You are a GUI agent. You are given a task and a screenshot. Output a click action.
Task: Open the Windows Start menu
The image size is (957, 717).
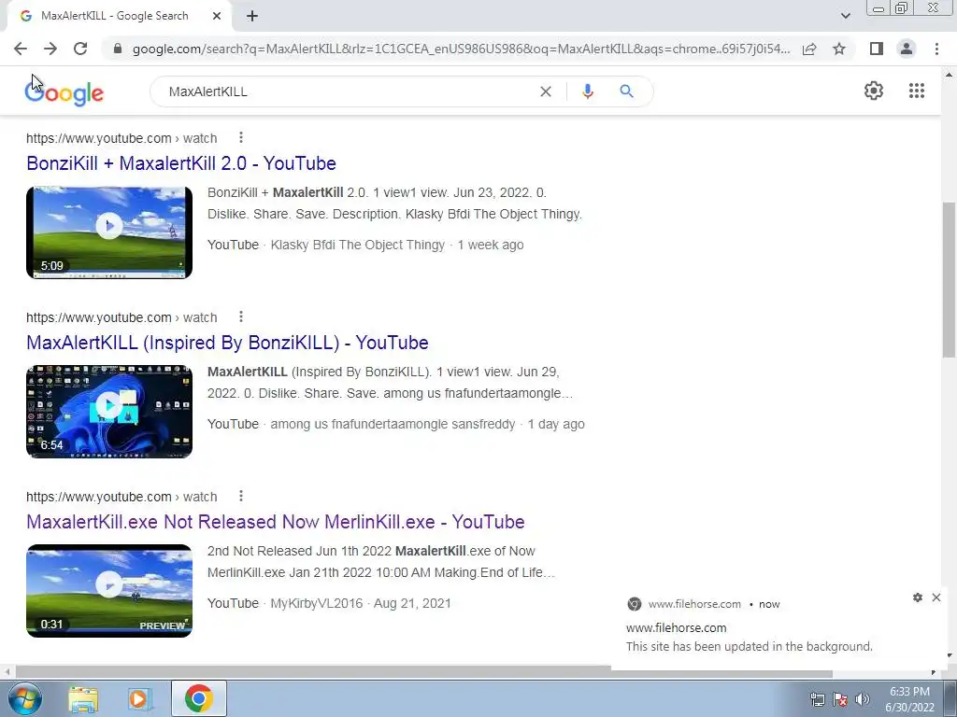point(24,698)
